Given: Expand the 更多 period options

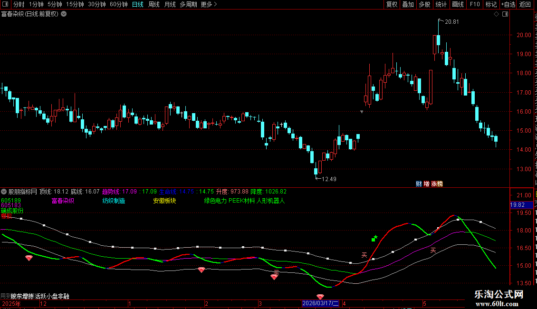Looking at the screenshot, I should [209, 4].
